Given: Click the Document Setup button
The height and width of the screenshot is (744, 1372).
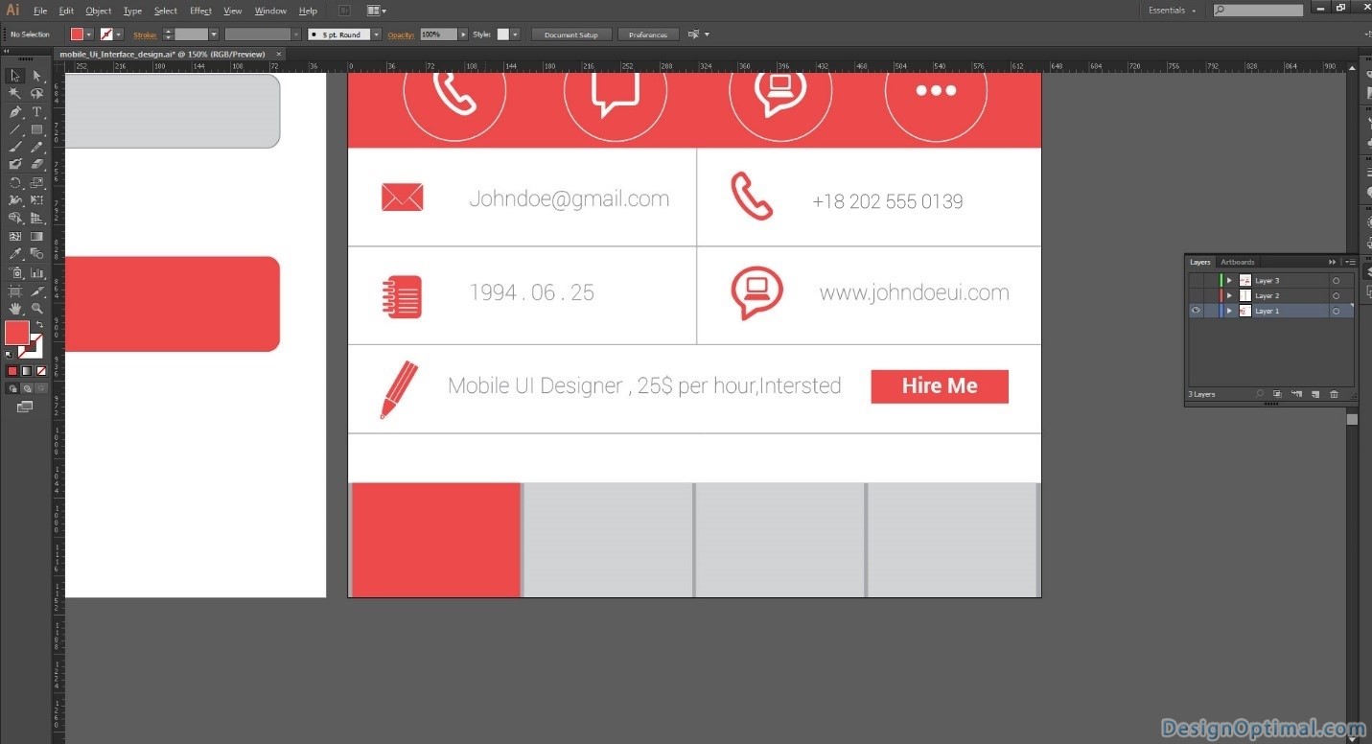Looking at the screenshot, I should 570,35.
